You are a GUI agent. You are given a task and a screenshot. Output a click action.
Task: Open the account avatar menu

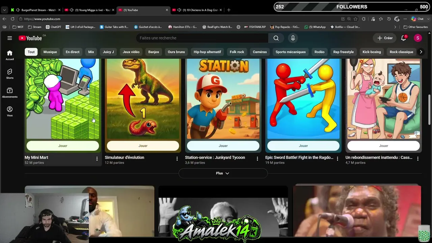[417, 38]
